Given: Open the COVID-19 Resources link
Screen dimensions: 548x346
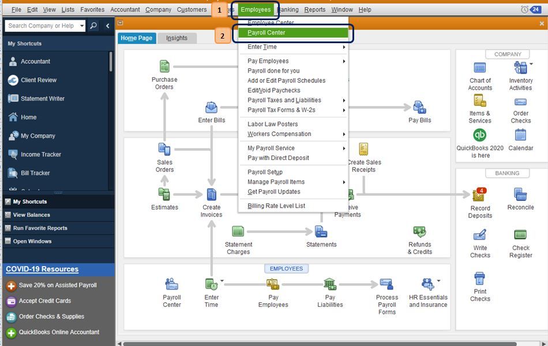Looking at the screenshot, I should [x=42, y=269].
